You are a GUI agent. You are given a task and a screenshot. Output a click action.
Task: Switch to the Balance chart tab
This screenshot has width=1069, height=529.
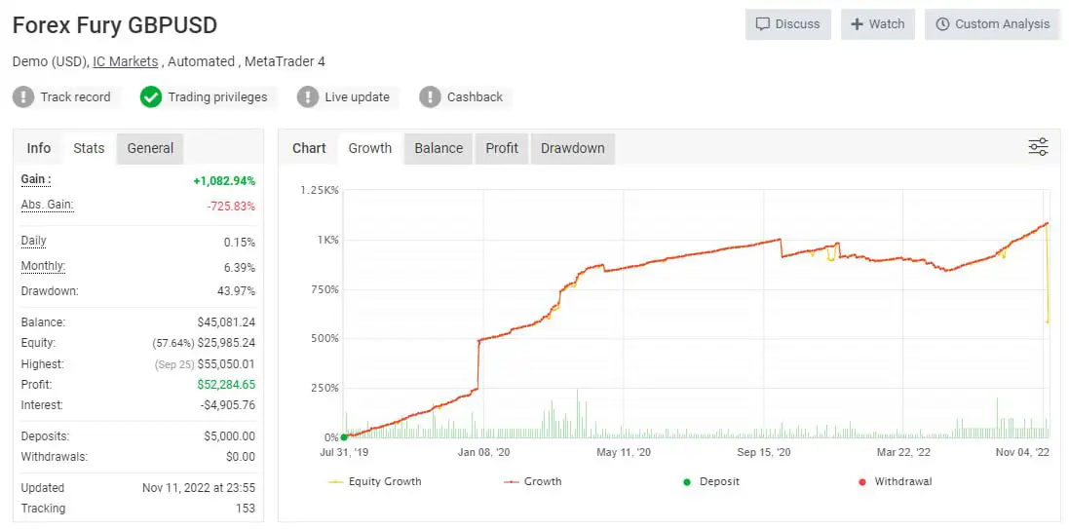439,148
